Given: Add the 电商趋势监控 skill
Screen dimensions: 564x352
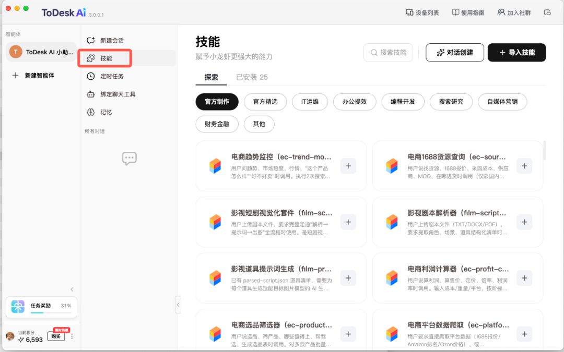Looking at the screenshot, I should click(x=348, y=166).
